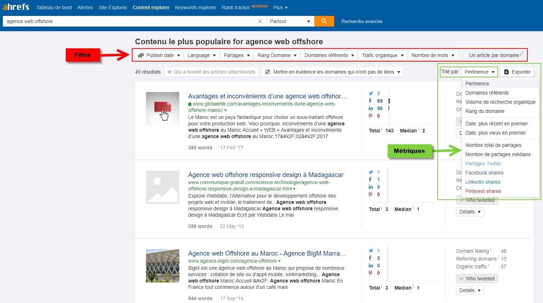Toggle the Trié par Pertinence sort dropdown
The image size is (543, 303).
479,72
